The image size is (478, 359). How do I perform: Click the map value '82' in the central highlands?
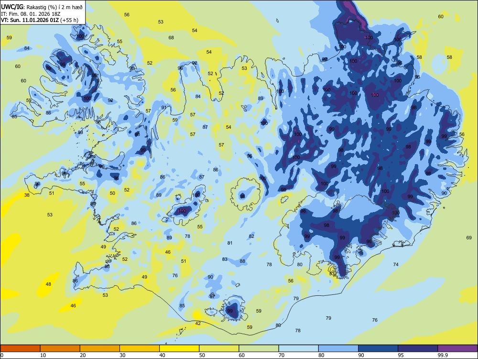pyautogui.click(x=251, y=236)
